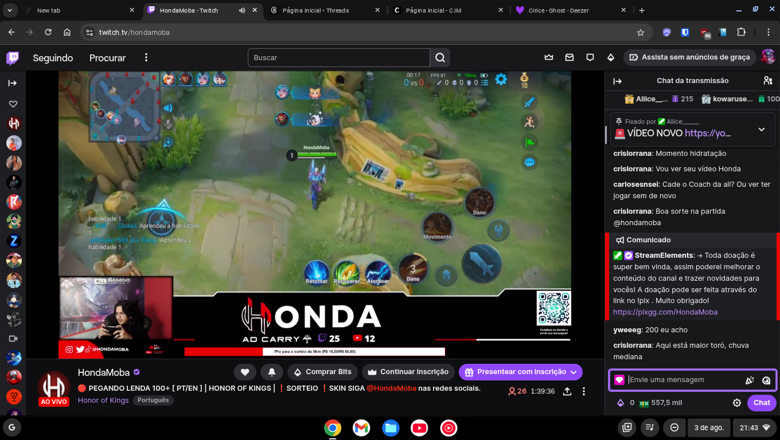This screenshot has width=780, height=440.
Task: Open the stream more options menu
Action: 584,391
